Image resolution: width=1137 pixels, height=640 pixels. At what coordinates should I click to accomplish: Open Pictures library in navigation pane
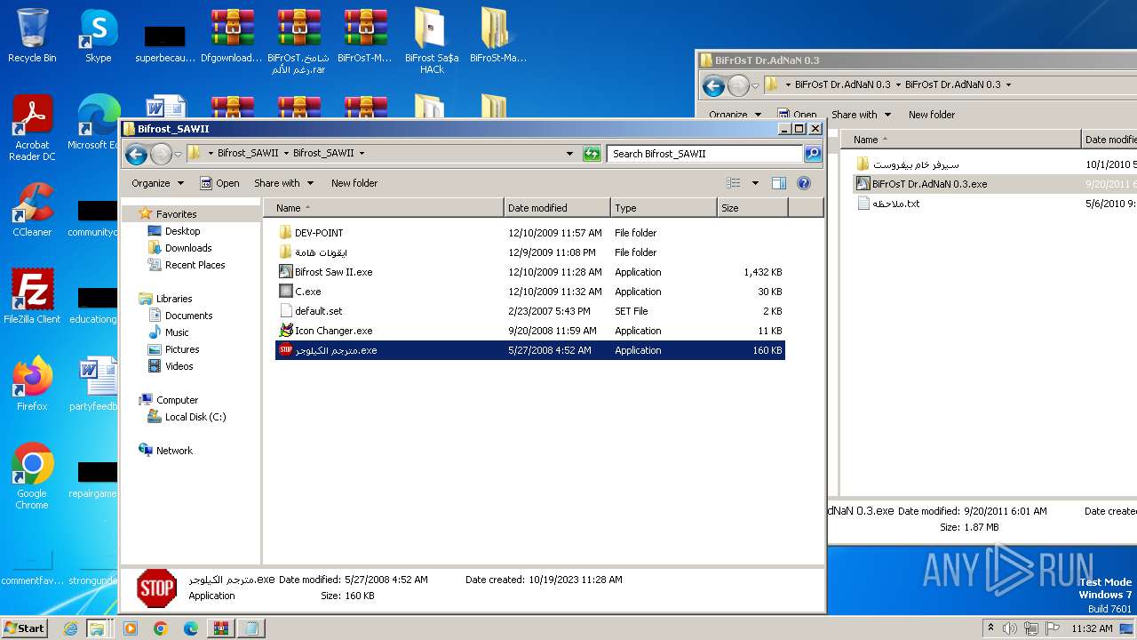point(181,349)
